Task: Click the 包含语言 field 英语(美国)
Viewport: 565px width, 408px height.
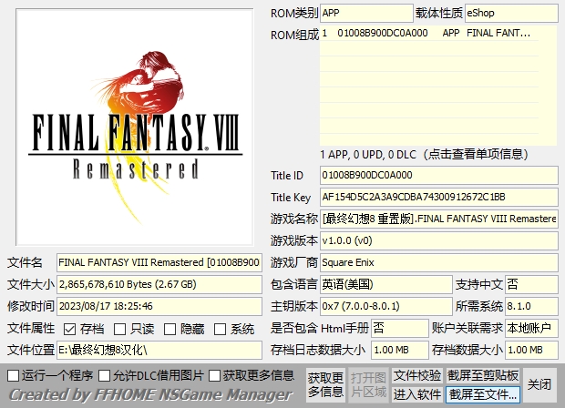Action: pyautogui.click(x=385, y=284)
